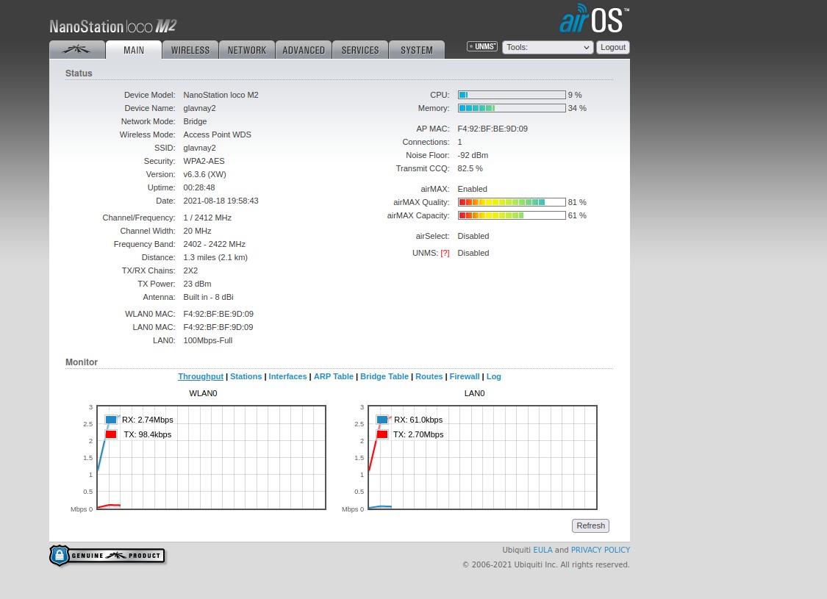Click the version text v6.3.6 (XW)

click(204, 174)
